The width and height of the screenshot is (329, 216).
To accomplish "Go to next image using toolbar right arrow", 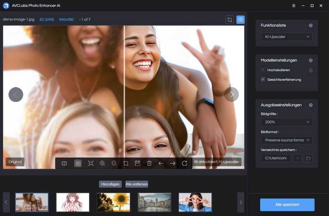I will coord(173,163).
